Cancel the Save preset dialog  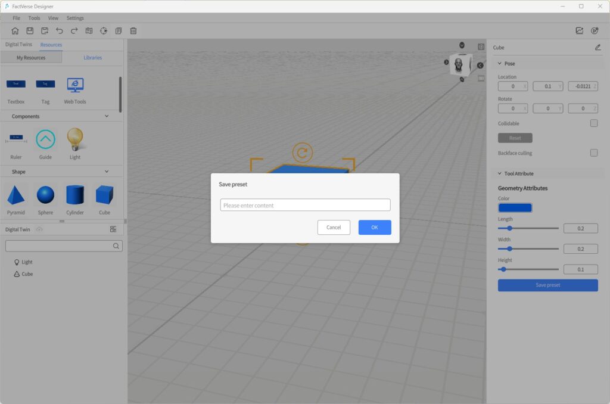[334, 228]
